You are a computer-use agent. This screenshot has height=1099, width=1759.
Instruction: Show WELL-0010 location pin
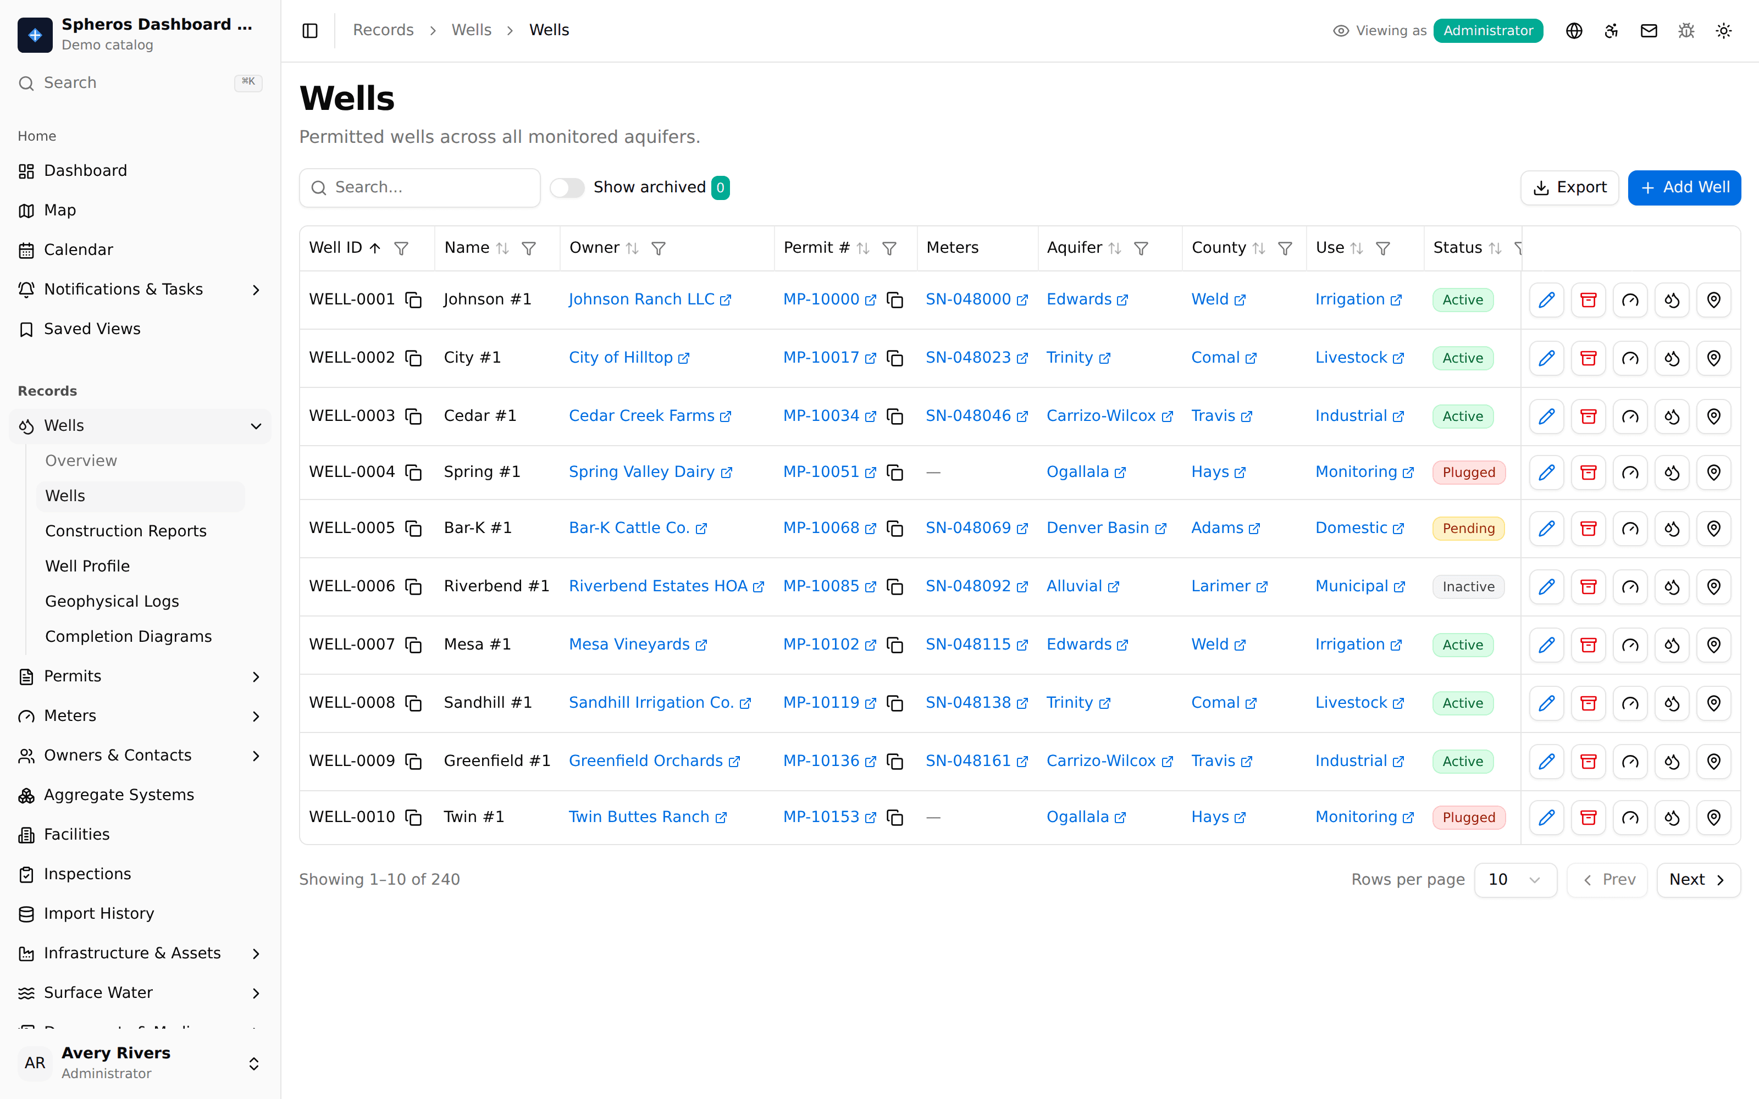click(1714, 817)
